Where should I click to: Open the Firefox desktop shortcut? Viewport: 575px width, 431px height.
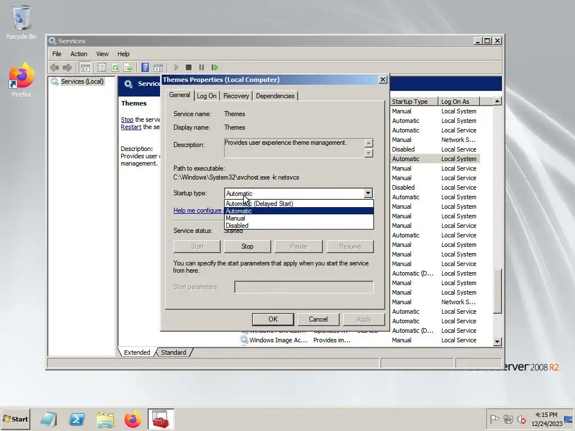pos(21,80)
